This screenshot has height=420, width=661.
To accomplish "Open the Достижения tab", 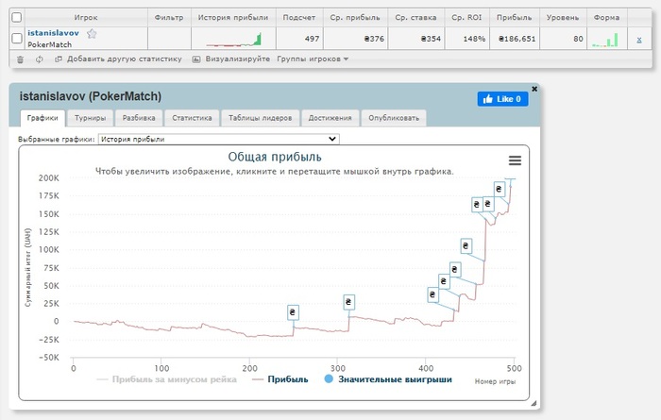I will coord(330,118).
